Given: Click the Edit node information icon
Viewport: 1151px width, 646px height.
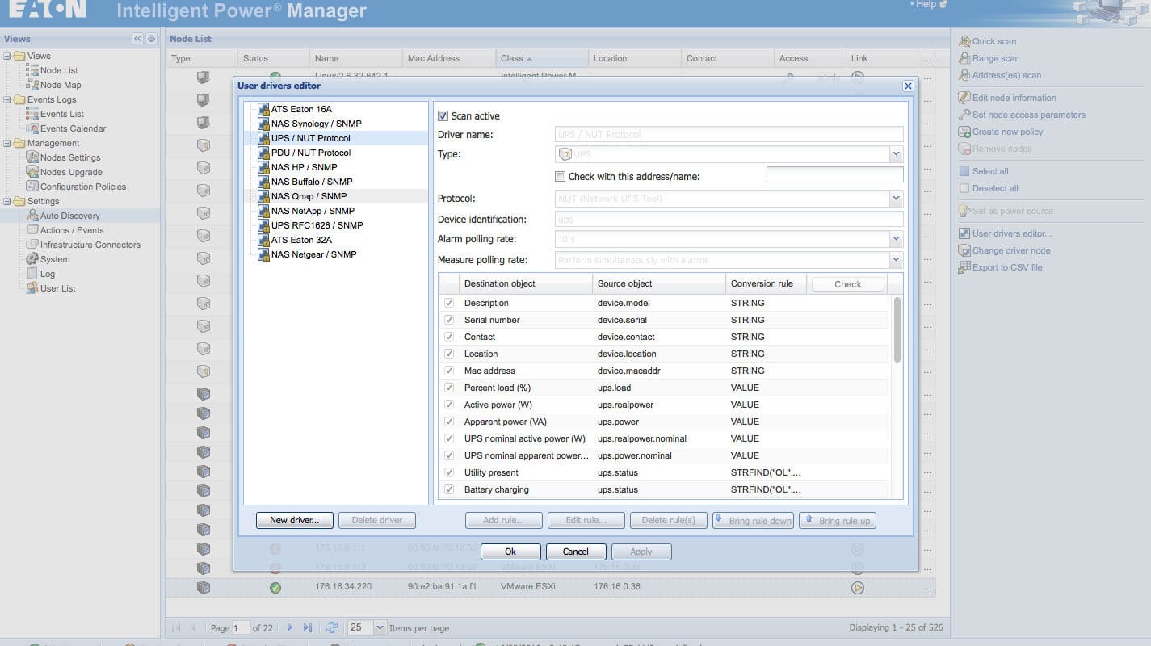Looking at the screenshot, I should coord(964,98).
